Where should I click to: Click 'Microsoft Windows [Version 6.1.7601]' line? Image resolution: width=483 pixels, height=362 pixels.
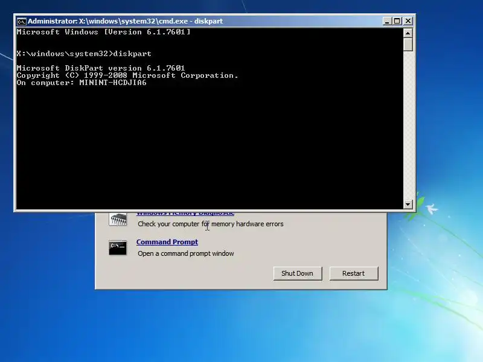tap(103, 32)
